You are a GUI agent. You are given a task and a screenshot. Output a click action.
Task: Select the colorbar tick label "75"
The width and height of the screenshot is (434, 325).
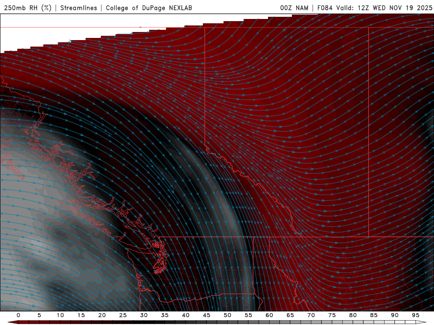click(x=332, y=315)
